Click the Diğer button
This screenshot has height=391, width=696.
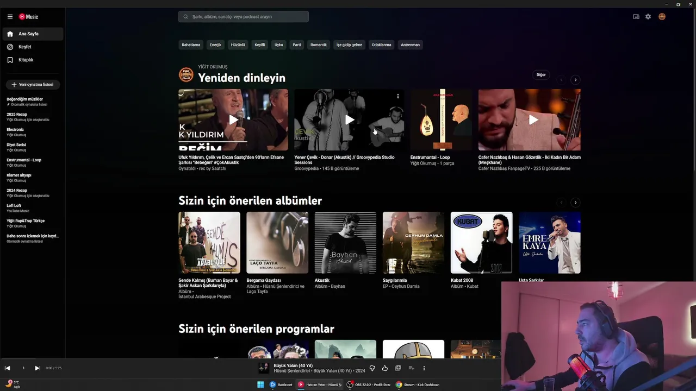pos(541,75)
